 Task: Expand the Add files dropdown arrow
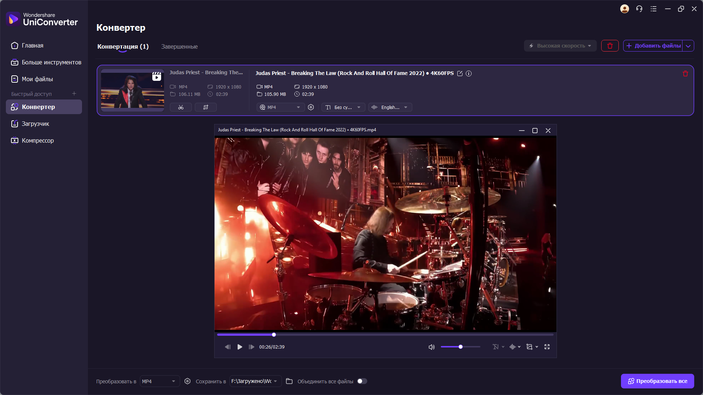click(688, 46)
